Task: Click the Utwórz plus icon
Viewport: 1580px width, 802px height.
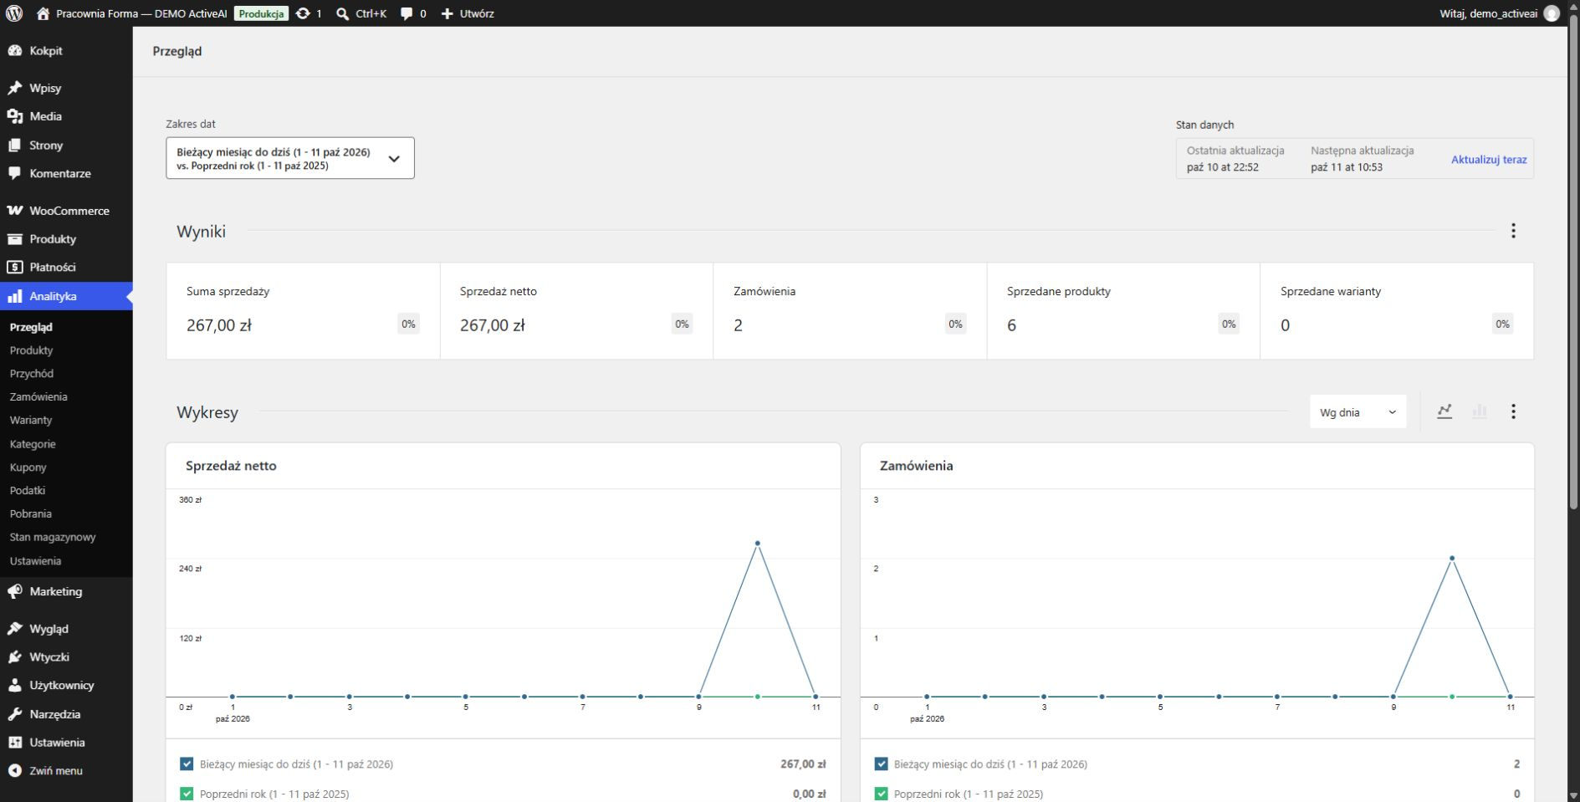Action: click(x=447, y=13)
